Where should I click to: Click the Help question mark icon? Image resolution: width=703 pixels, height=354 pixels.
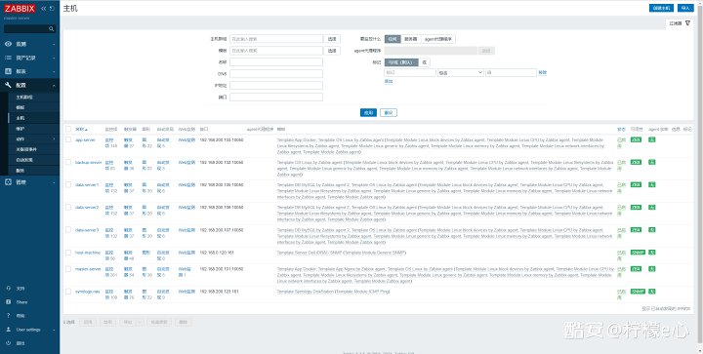pos(9,316)
